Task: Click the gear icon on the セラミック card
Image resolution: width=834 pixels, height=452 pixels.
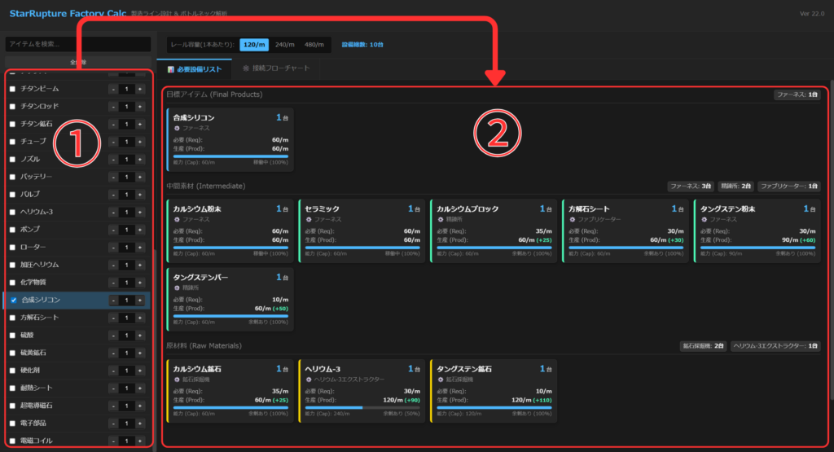Action: (309, 220)
